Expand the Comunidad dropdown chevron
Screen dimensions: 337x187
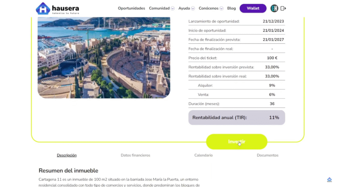(x=173, y=9)
